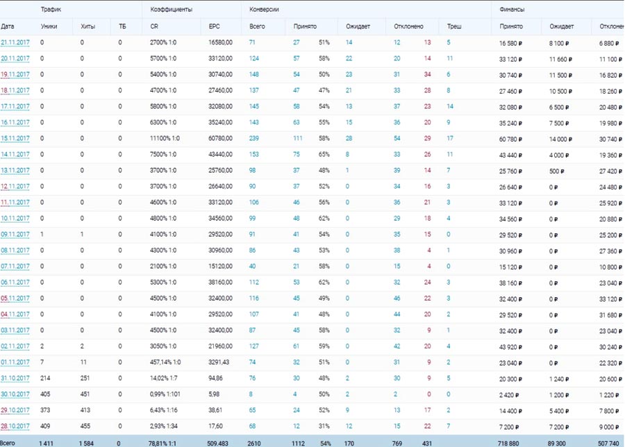This screenshot has width=625, height=447.
Task: Open the 05.11.2017 date link
Action: click(x=15, y=298)
